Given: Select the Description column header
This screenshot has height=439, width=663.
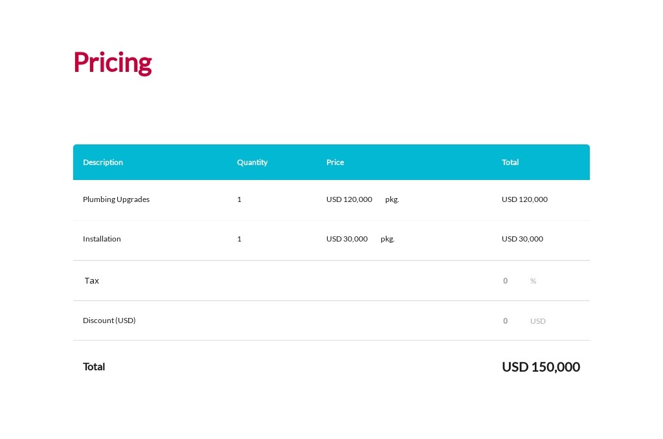Looking at the screenshot, I should point(103,163).
